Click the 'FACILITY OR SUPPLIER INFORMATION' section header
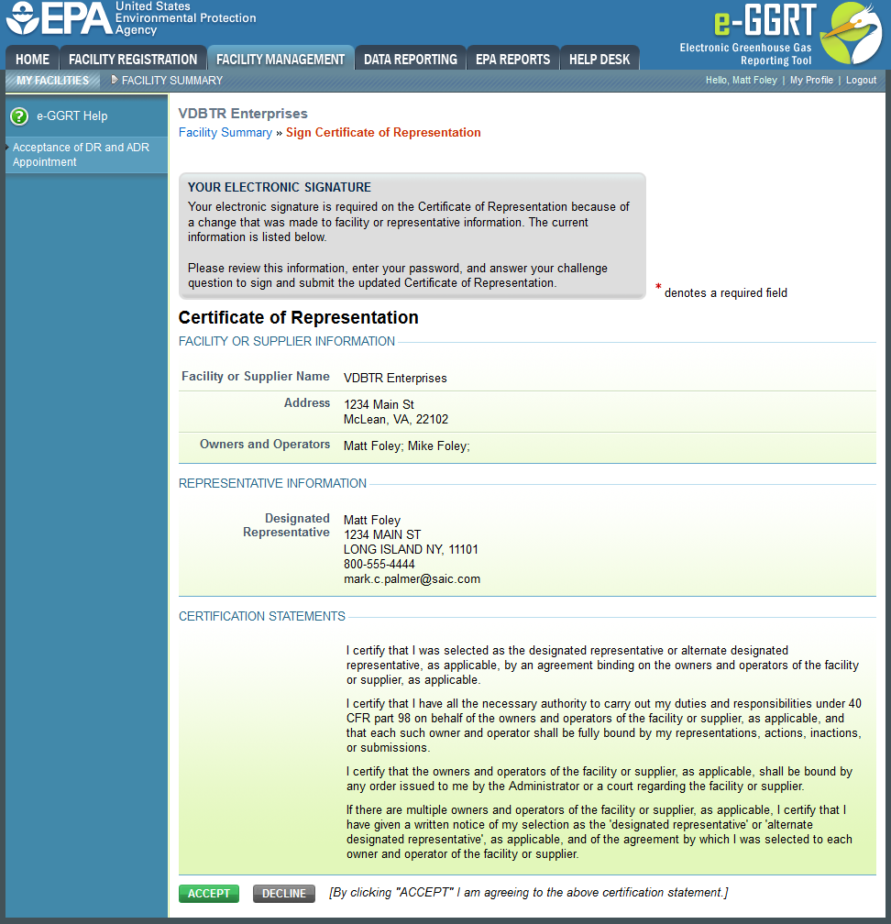The width and height of the screenshot is (891, 924). click(x=286, y=341)
